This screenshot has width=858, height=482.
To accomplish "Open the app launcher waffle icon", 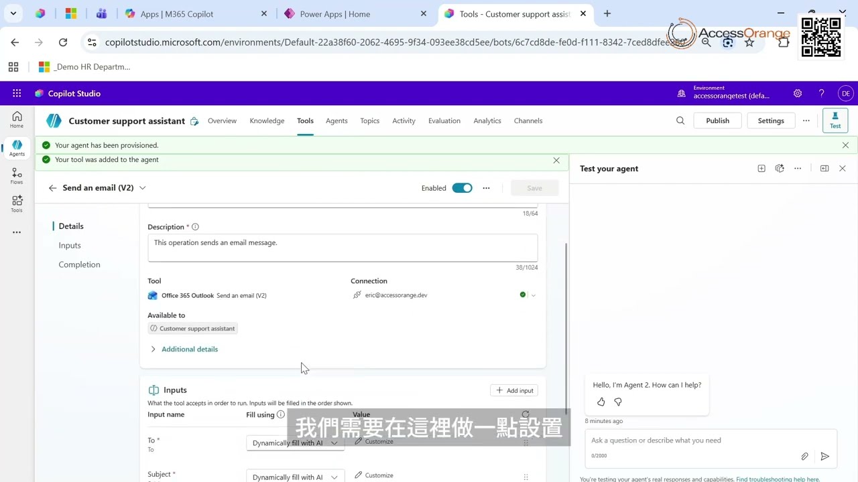I will [x=17, y=94].
